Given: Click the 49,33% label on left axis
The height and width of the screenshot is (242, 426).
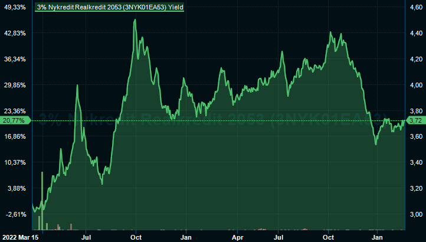Looking at the screenshot, I should [15, 7].
